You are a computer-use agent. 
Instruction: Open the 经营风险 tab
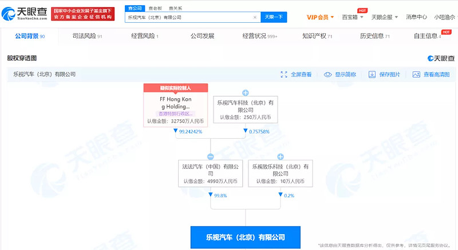coord(145,36)
